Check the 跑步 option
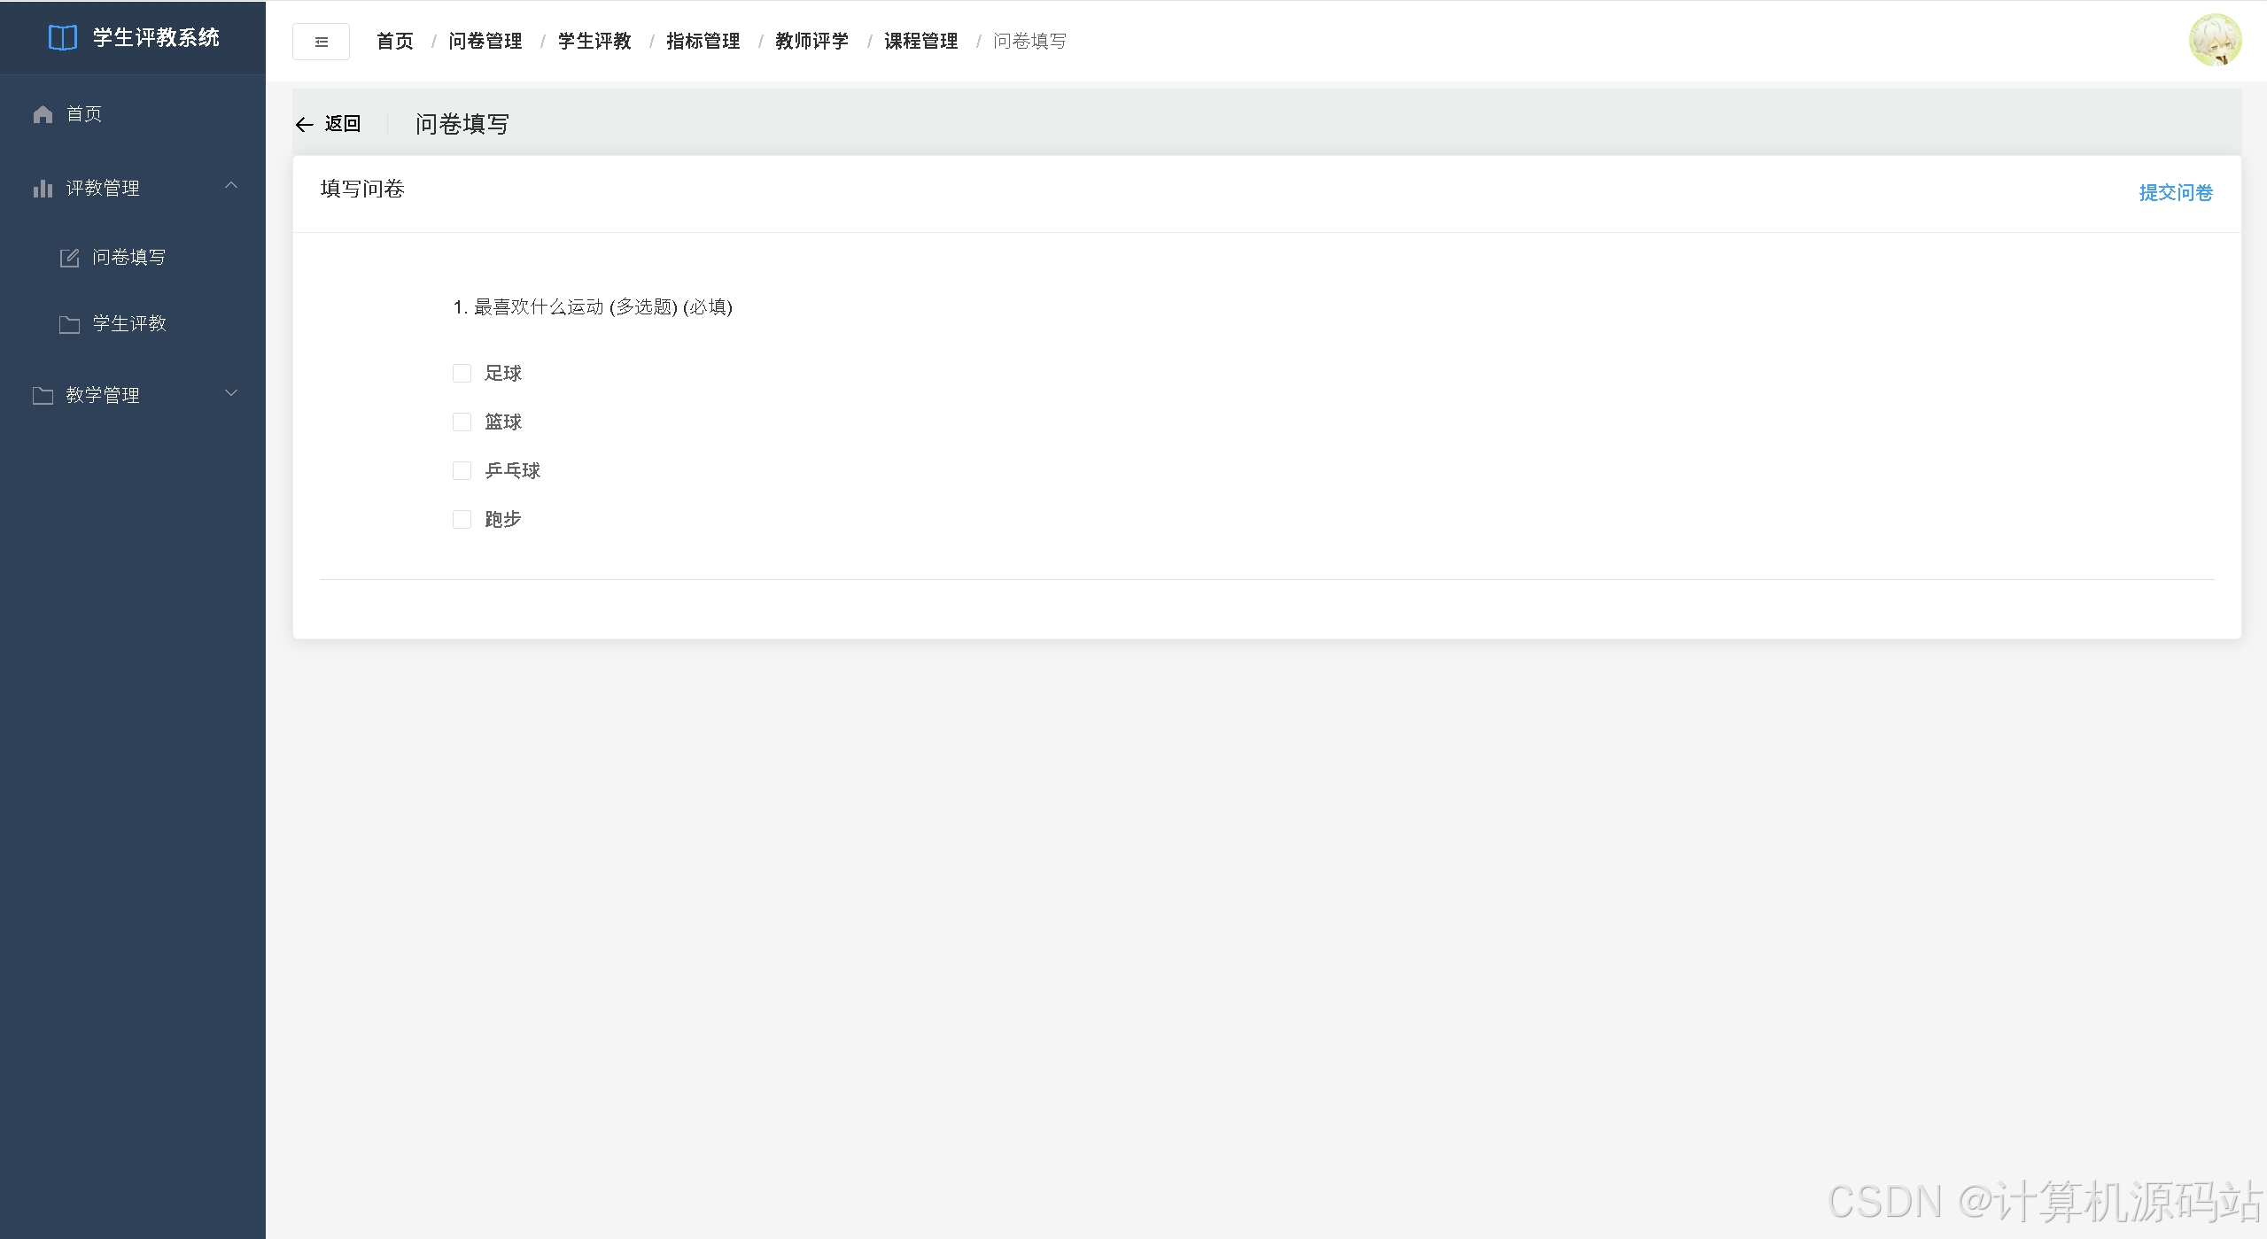 click(462, 520)
